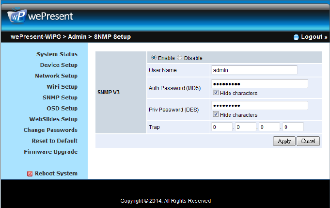Click the Priv Password (DES) field
The width and height of the screenshot is (330, 208).
(260, 106)
